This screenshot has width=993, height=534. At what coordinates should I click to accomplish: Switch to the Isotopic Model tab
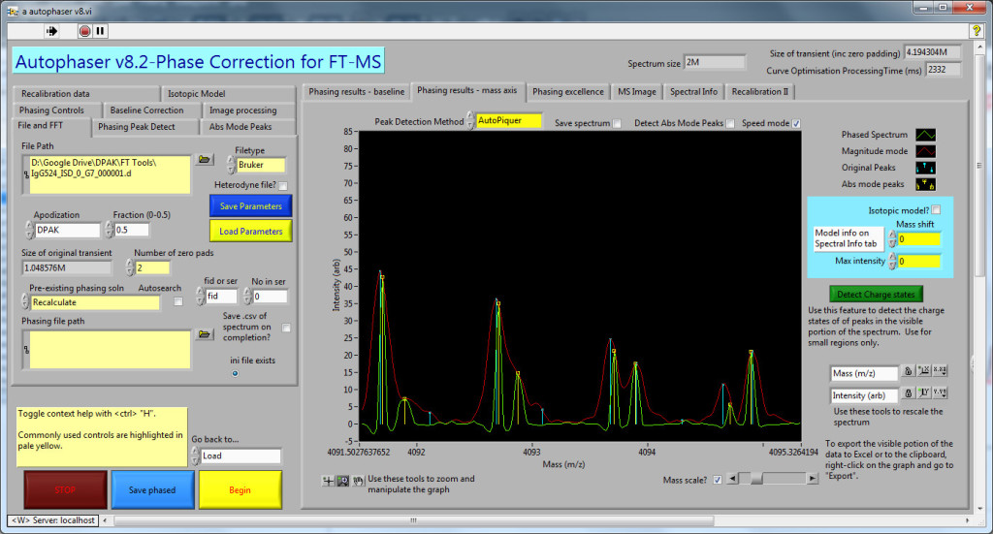[228, 94]
